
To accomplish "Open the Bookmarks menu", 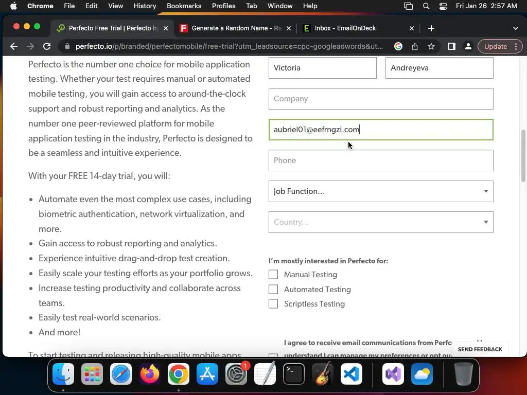I will tap(184, 6).
